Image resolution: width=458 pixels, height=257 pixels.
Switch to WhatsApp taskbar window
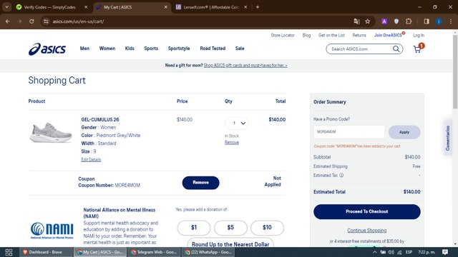[208, 252]
